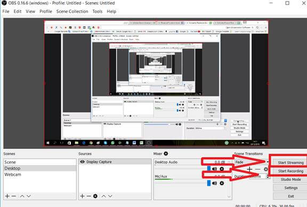The width and height of the screenshot is (307, 207).
Task: Click the preview canvas display capture
Action: (156, 83)
